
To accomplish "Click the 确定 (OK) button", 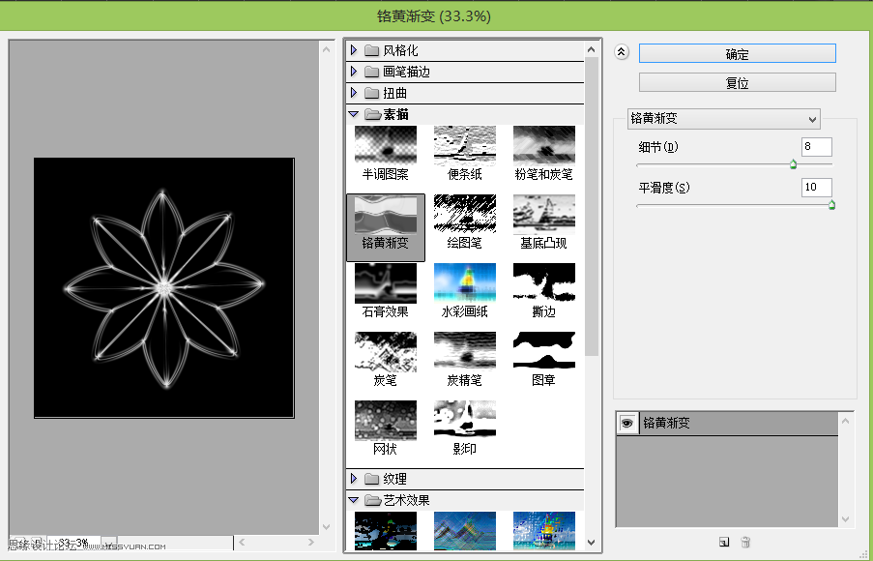I will (x=737, y=53).
